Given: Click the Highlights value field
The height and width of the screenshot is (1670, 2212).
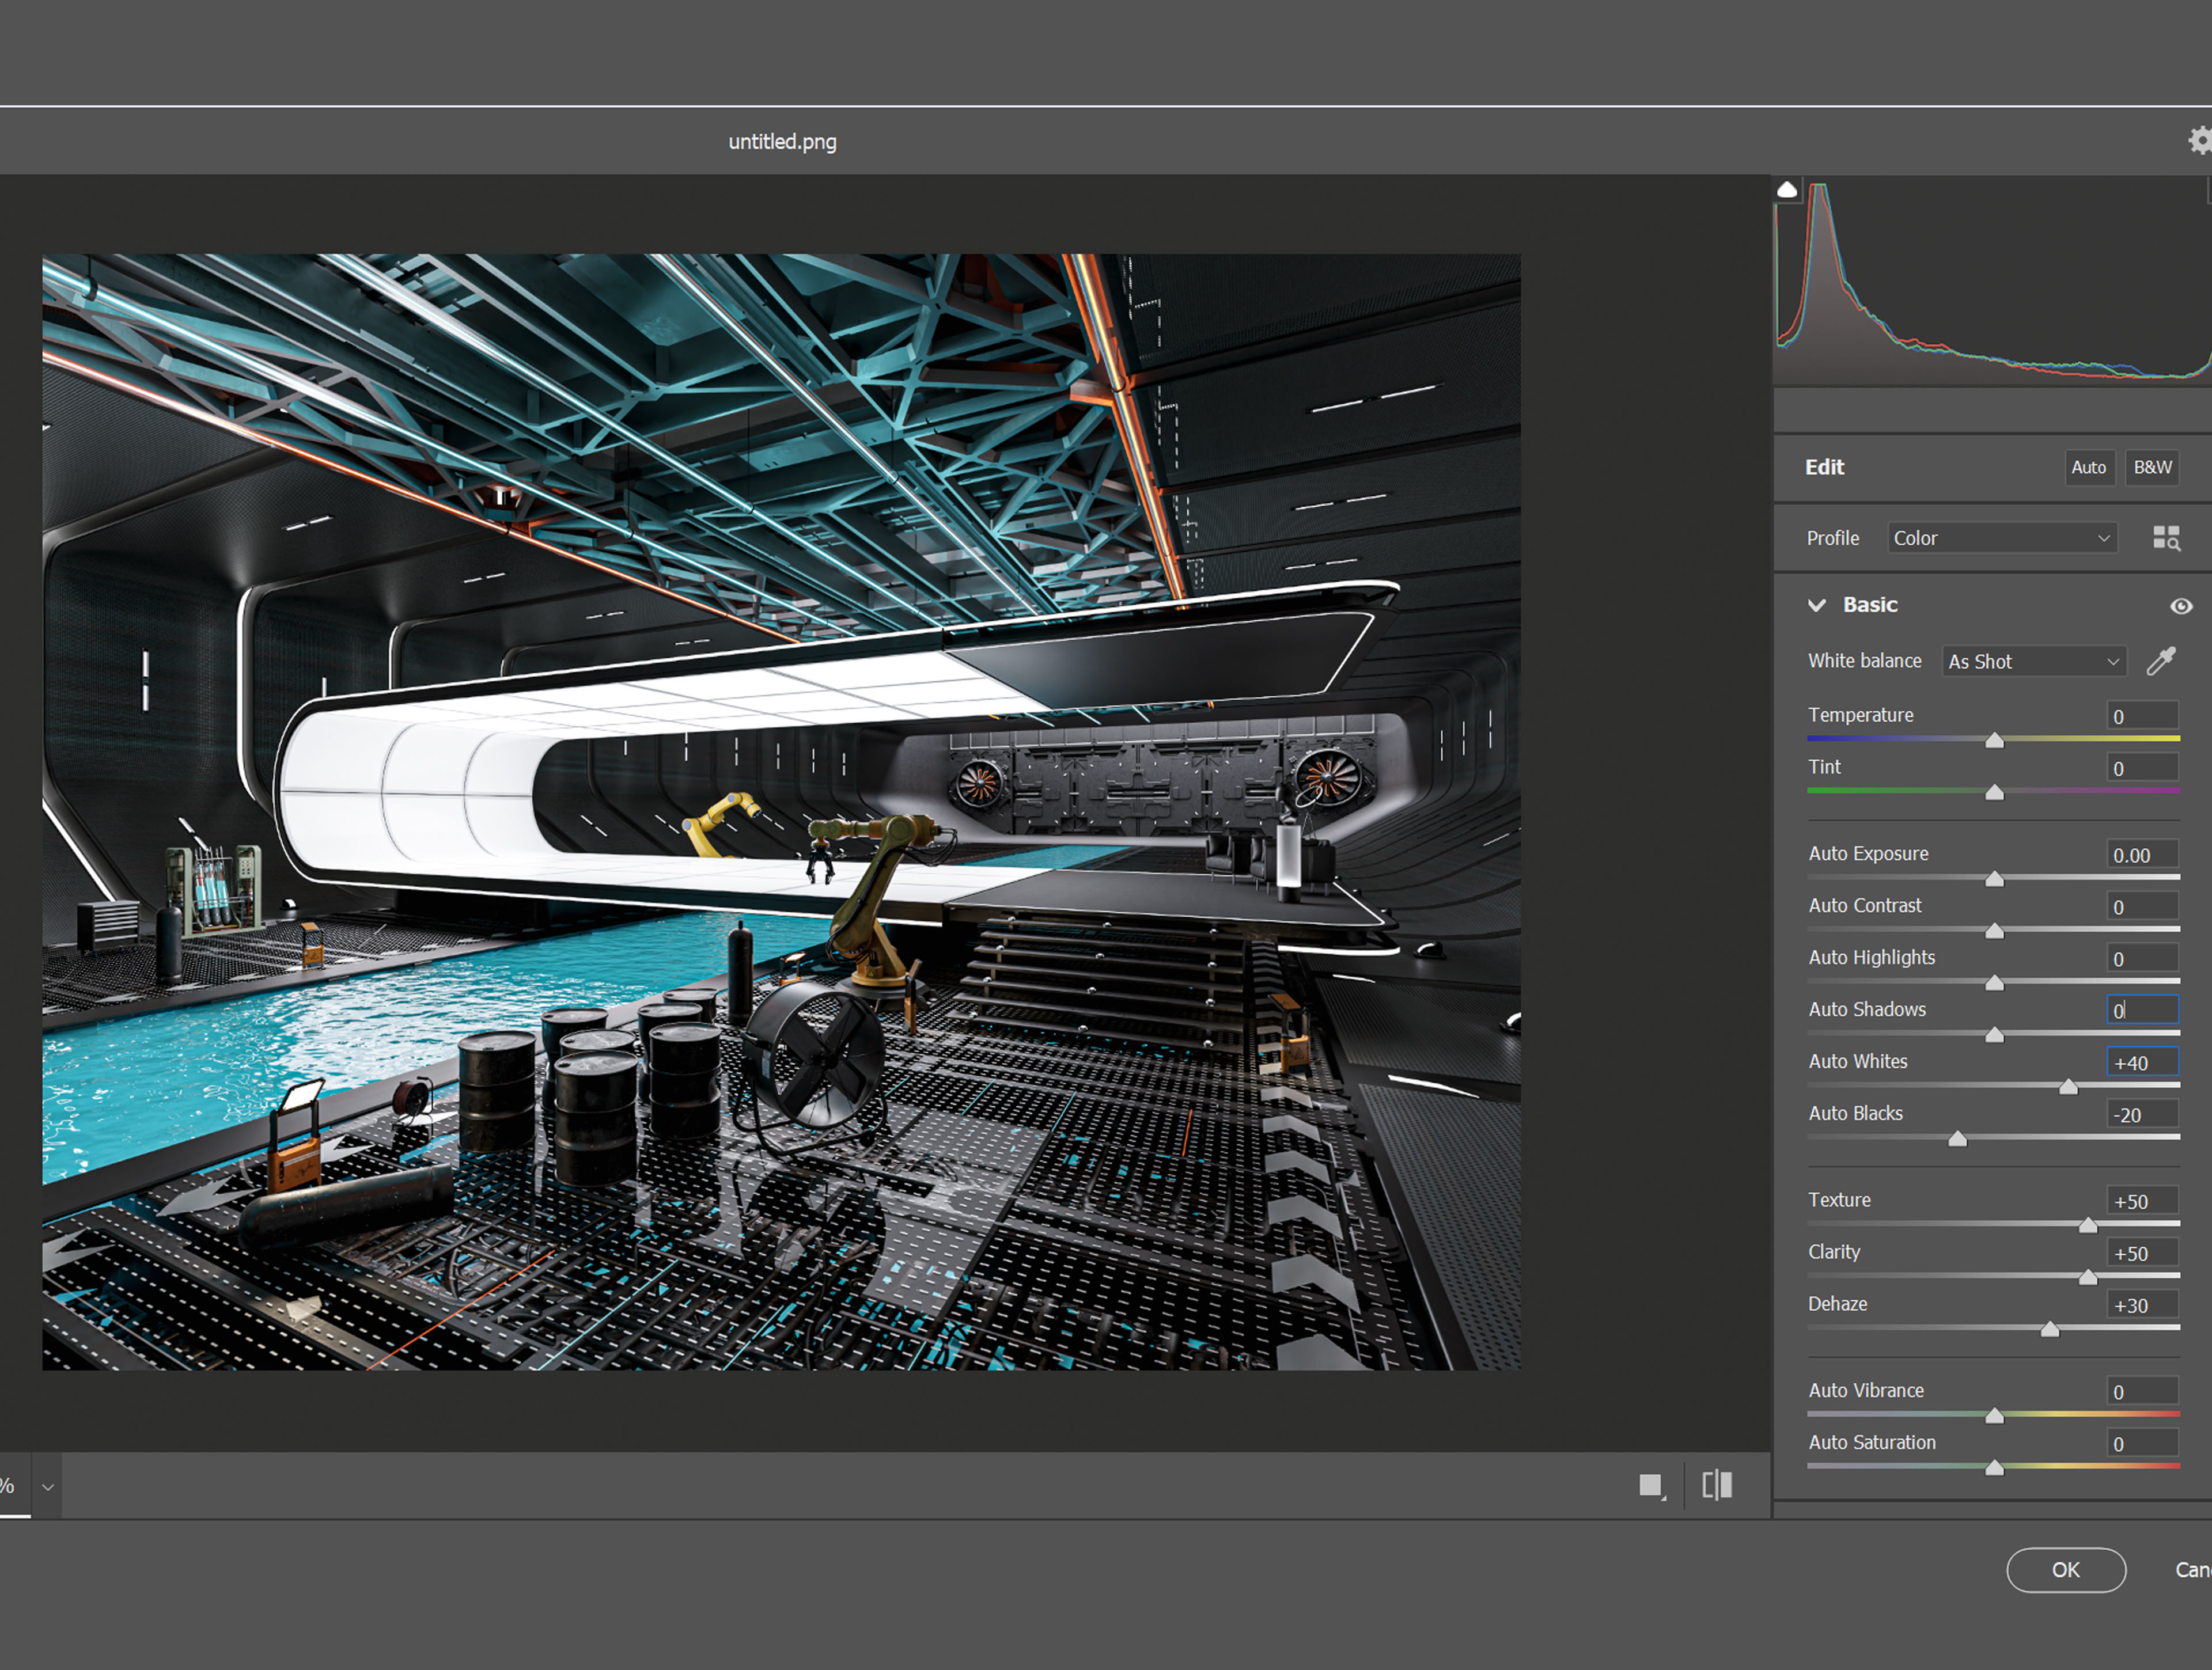Looking at the screenshot, I should pos(2142,958).
